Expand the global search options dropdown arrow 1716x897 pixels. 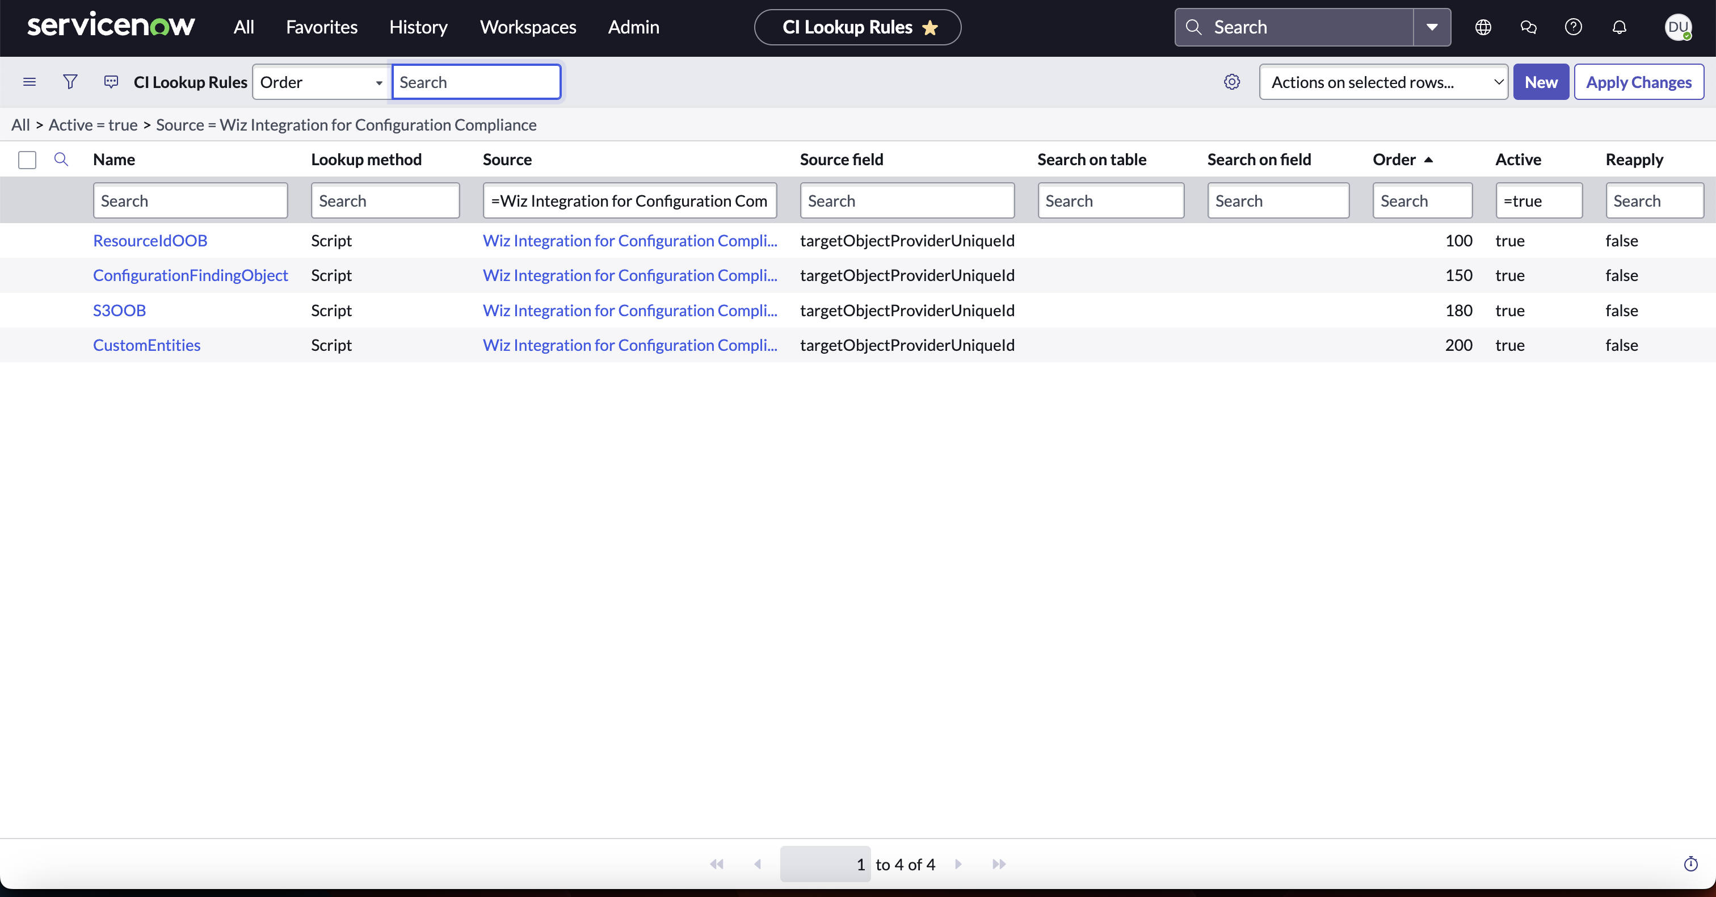[x=1432, y=27]
